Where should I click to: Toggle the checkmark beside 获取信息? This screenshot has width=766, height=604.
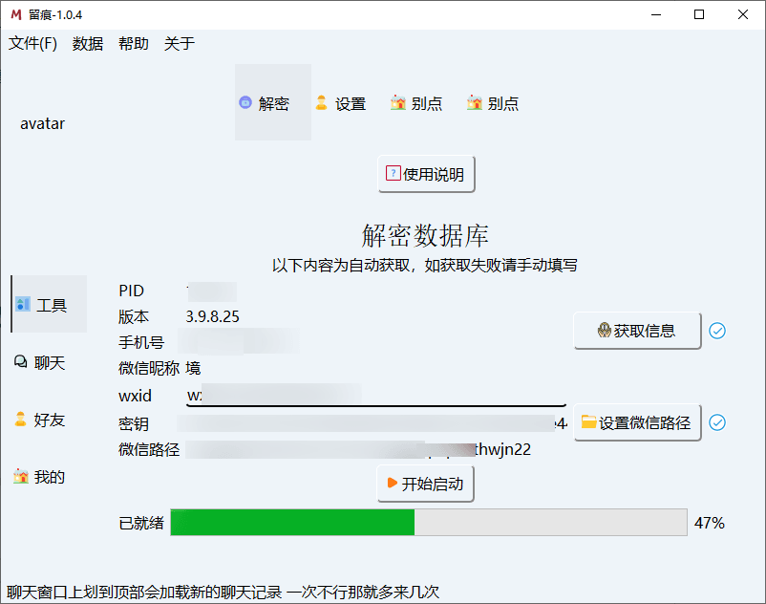(717, 330)
